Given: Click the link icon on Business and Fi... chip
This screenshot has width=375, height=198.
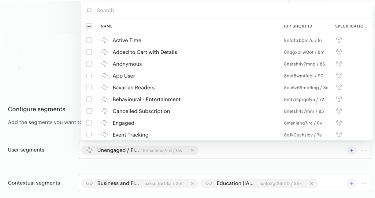Looking at the screenshot, I should click(x=89, y=183).
